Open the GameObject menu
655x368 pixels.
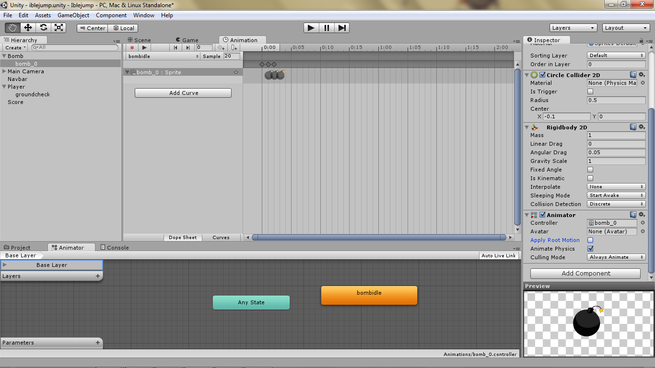pos(73,15)
